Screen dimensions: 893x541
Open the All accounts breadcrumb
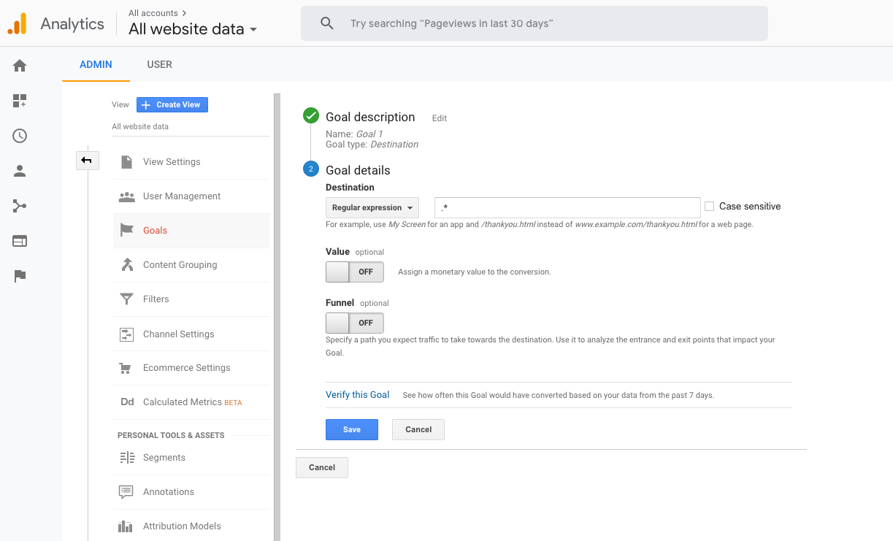coord(157,13)
